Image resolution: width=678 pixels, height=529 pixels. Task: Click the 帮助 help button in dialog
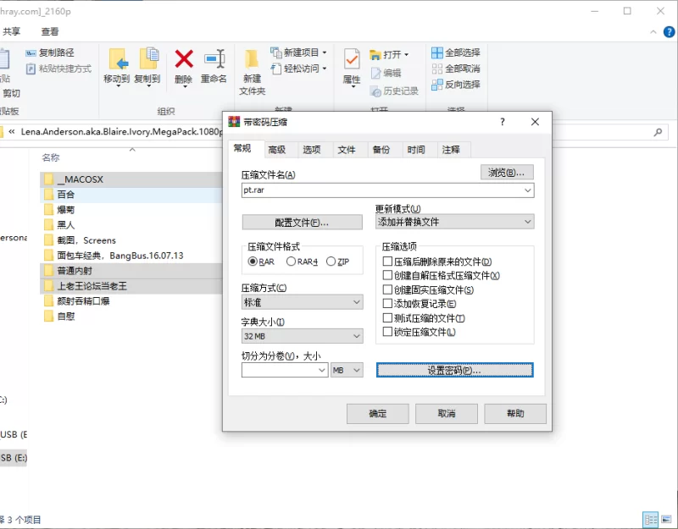pos(515,414)
